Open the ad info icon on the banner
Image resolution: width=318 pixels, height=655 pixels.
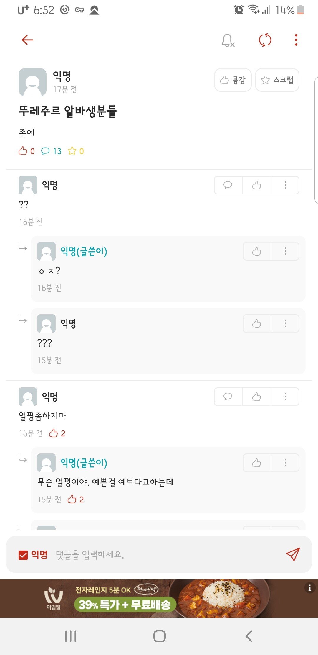[x=309, y=588]
